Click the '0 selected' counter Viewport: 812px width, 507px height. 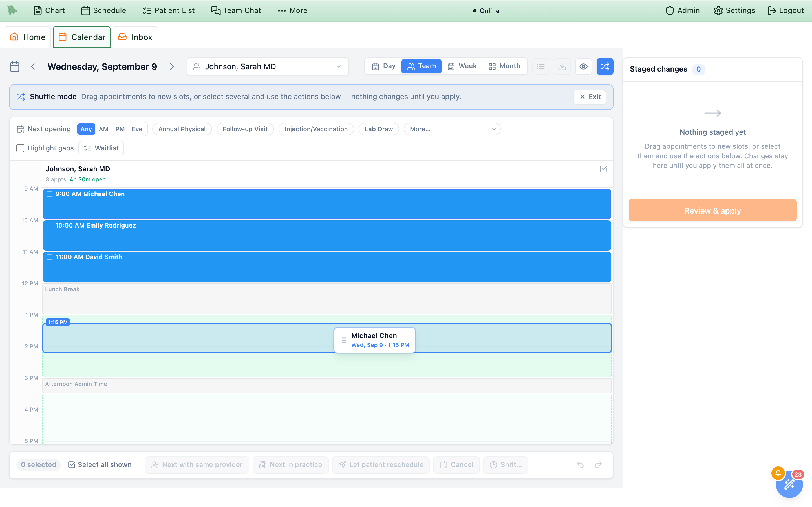(x=39, y=465)
